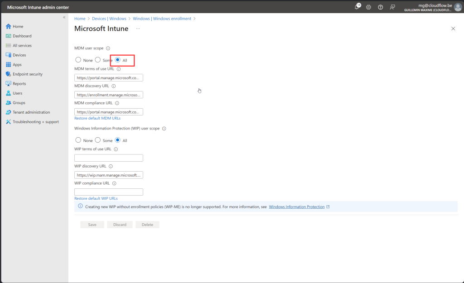Click the All services icon
The height and width of the screenshot is (283, 464).
pos(8,46)
